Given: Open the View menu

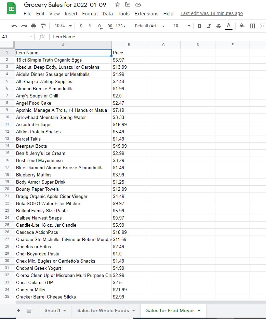Looking at the screenshot, I should (x=54, y=14).
